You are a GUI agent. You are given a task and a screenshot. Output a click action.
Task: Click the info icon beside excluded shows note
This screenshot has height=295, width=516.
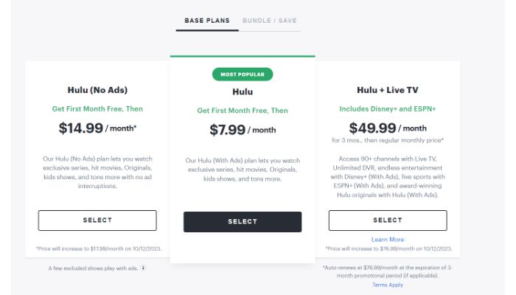click(x=143, y=268)
